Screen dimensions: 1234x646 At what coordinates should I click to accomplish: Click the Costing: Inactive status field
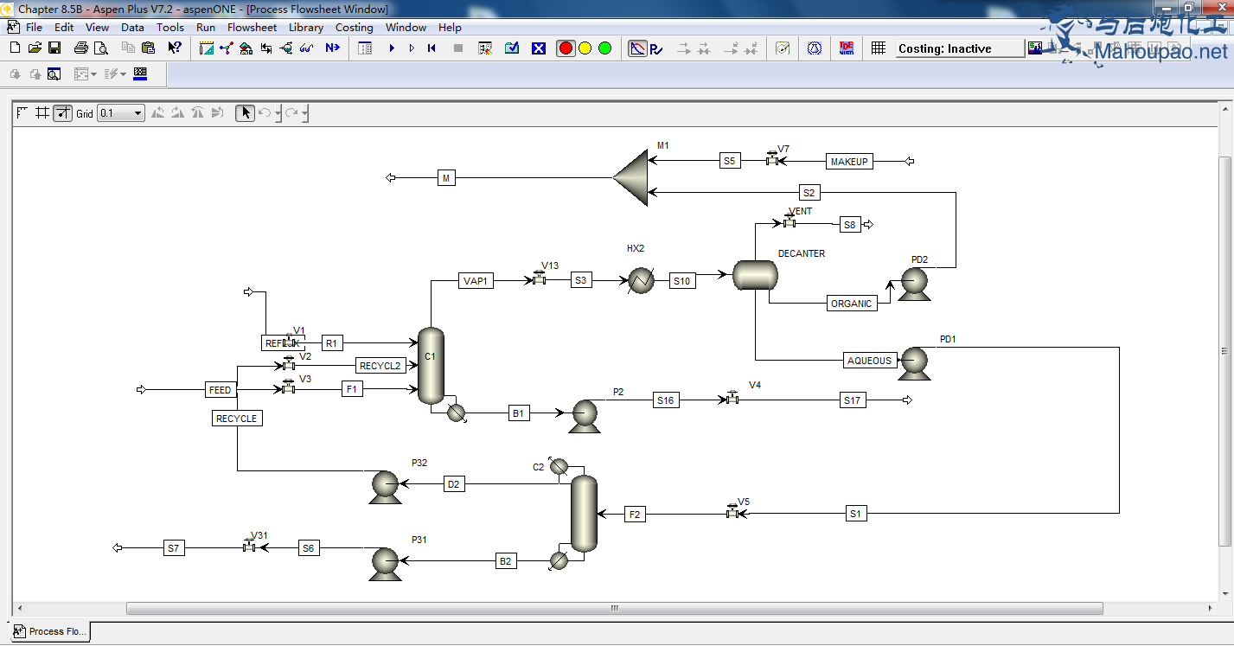coord(960,48)
